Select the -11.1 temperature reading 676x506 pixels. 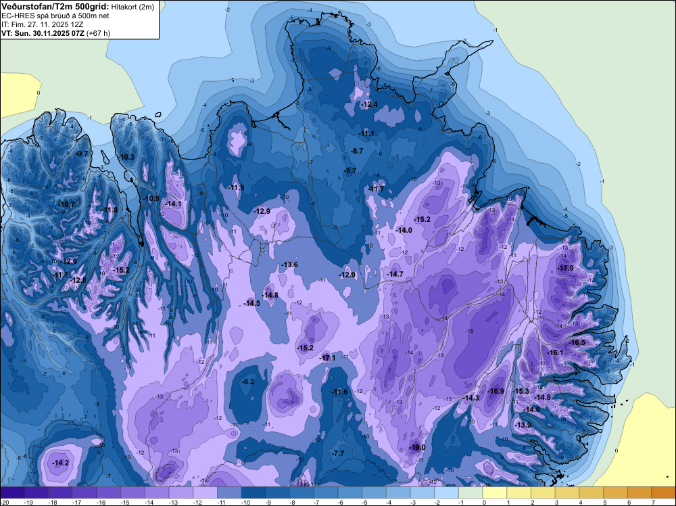(366, 133)
